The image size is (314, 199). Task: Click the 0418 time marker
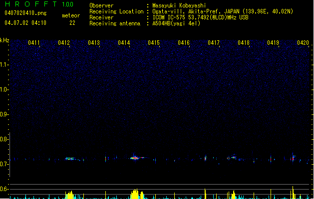point(244,43)
